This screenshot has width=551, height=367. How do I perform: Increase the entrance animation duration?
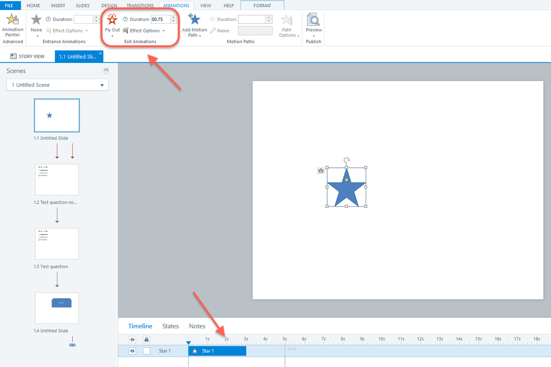(97, 17)
